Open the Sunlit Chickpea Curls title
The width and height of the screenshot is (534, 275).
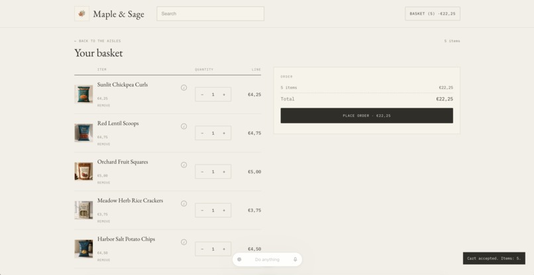point(123,85)
